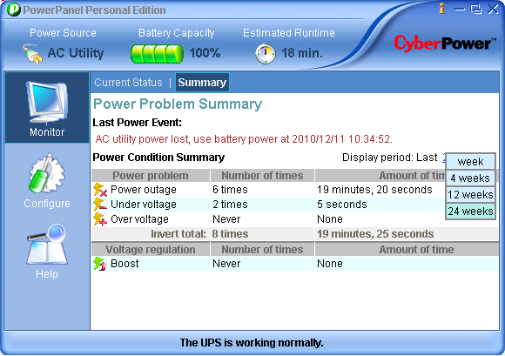The image size is (505, 356).
Task: Switch to the Current Status tab
Action: (x=128, y=83)
